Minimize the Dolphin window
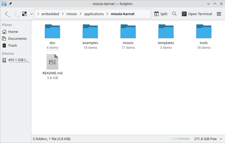 point(209,4)
